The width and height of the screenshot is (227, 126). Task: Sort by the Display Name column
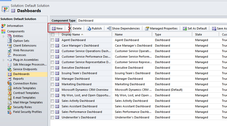tap(71, 34)
